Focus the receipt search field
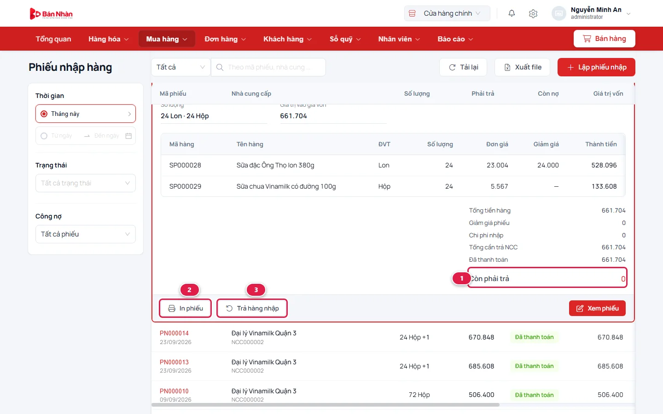The image size is (663, 414). 268,67
